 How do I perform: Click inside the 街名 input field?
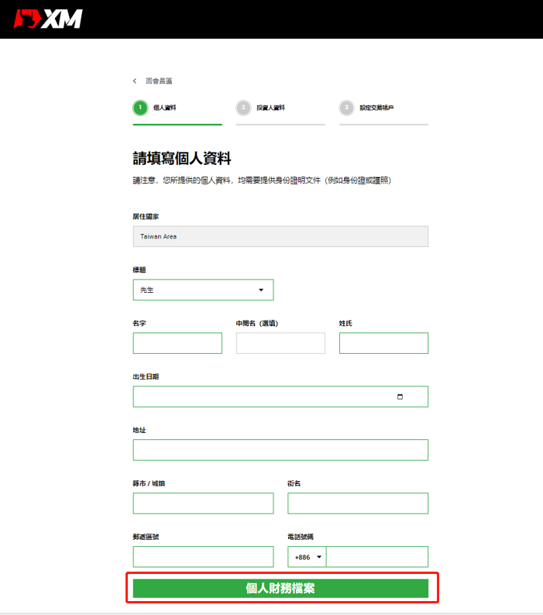(x=358, y=503)
